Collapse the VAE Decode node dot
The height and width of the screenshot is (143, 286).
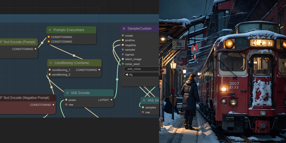144,100
